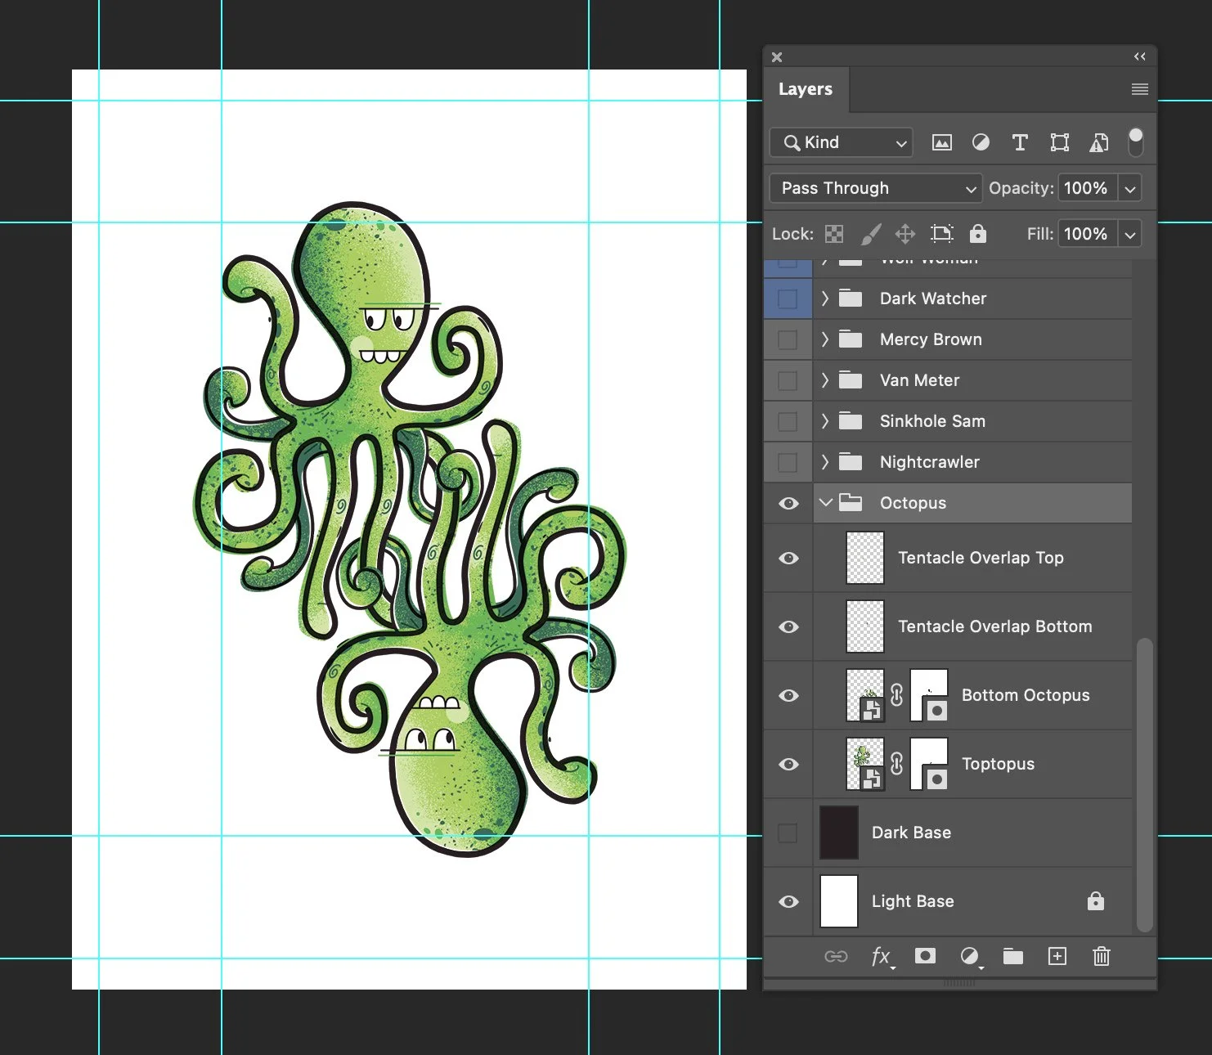This screenshot has height=1055, width=1212.
Task: Open the Pass Through blend mode dropdown
Action: (x=874, y=188)
